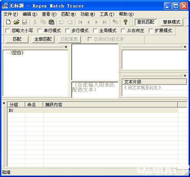This screenshot has height=177, width=190.
Task: Click the app icon in title bar
Action: [5, 6]
